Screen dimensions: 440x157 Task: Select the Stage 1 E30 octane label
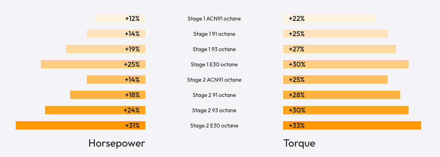(x=214, y=65)
